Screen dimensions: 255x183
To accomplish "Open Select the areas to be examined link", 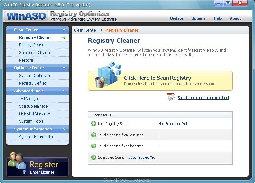I will pyautogui.click(x=203, y=98).
